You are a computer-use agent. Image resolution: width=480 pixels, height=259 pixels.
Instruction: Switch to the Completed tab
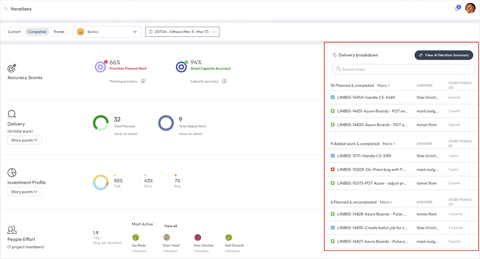[37, 32]
